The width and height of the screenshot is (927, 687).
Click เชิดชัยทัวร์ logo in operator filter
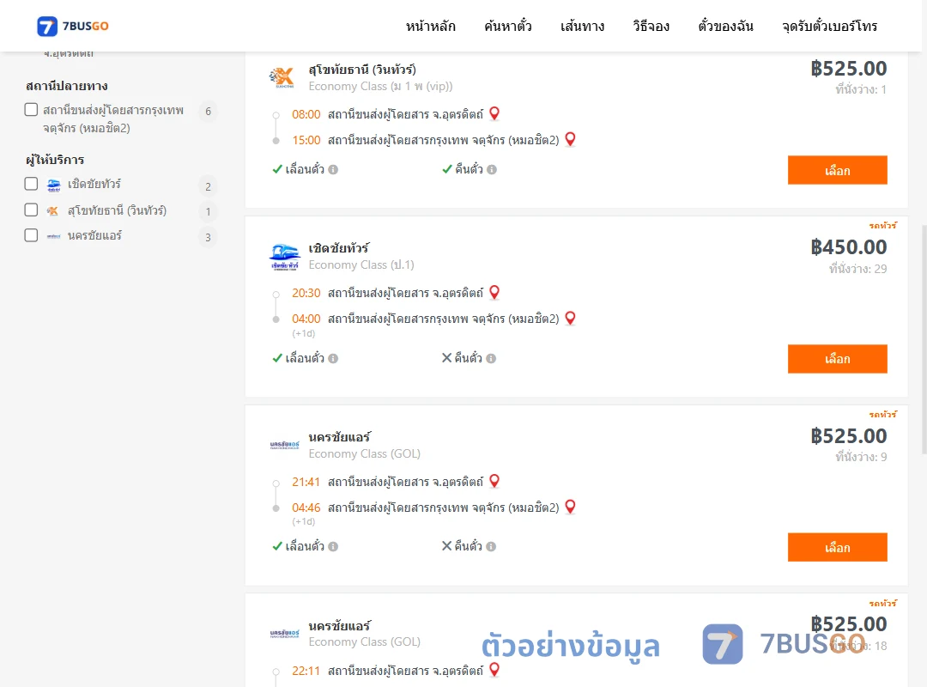point(54,185)
